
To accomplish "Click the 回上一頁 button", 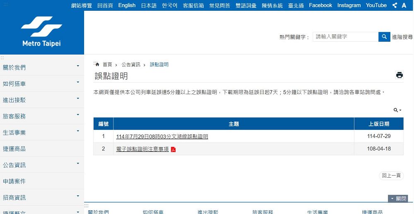I will [391, 176].
